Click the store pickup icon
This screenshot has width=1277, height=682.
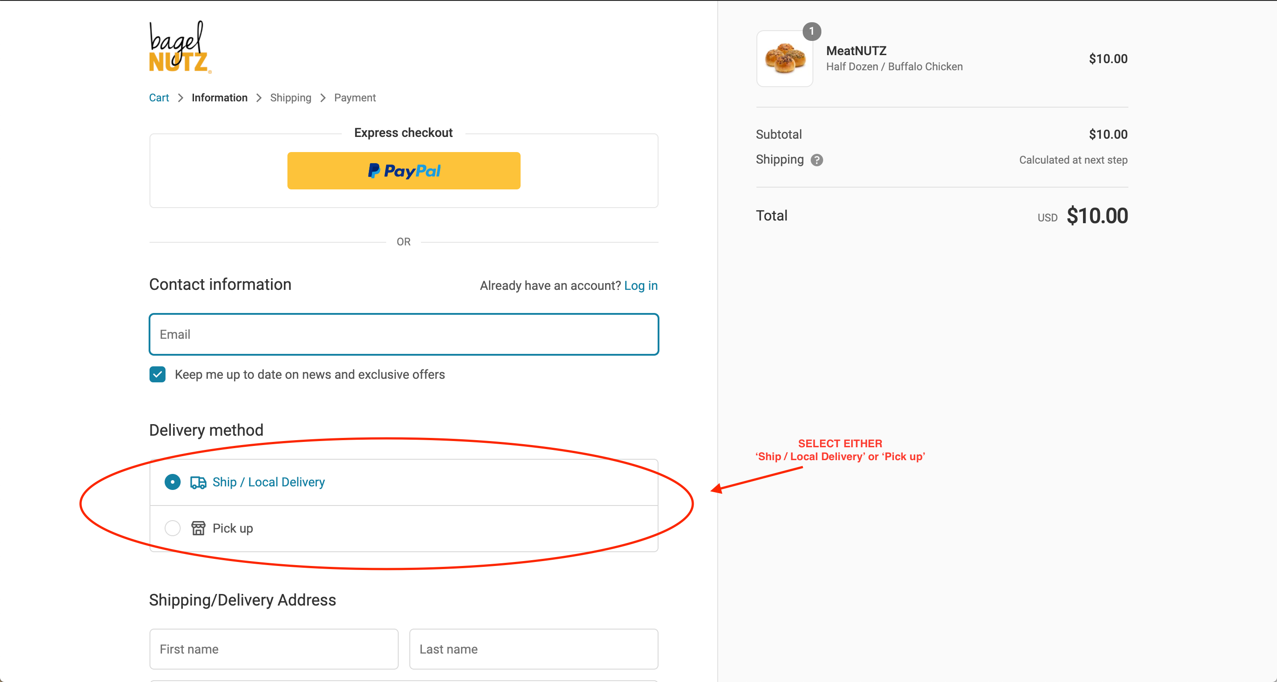click(198, 528)
